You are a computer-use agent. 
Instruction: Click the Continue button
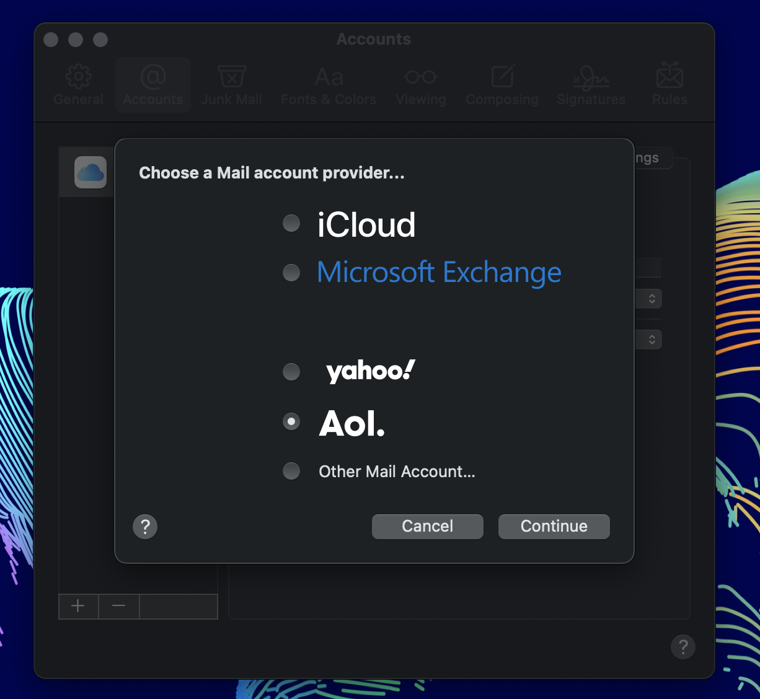554,526
